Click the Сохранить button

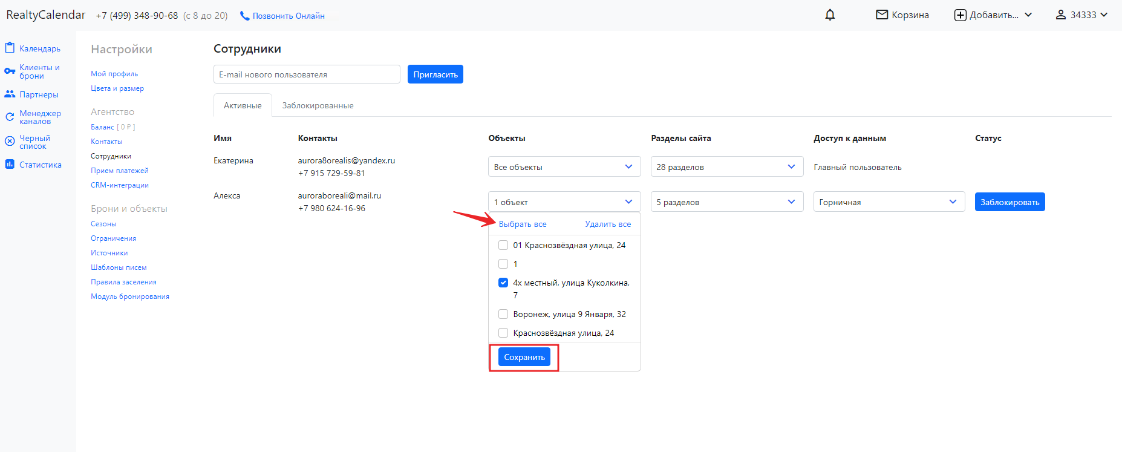click(524, 357)
